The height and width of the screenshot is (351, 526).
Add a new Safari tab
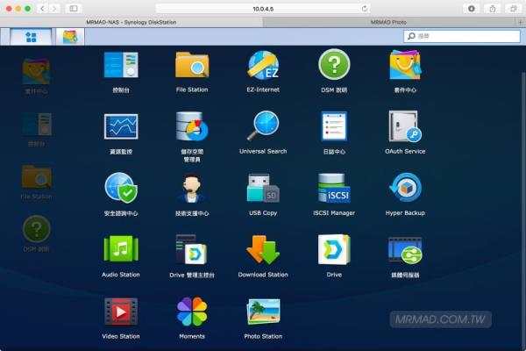pos(521,22)
